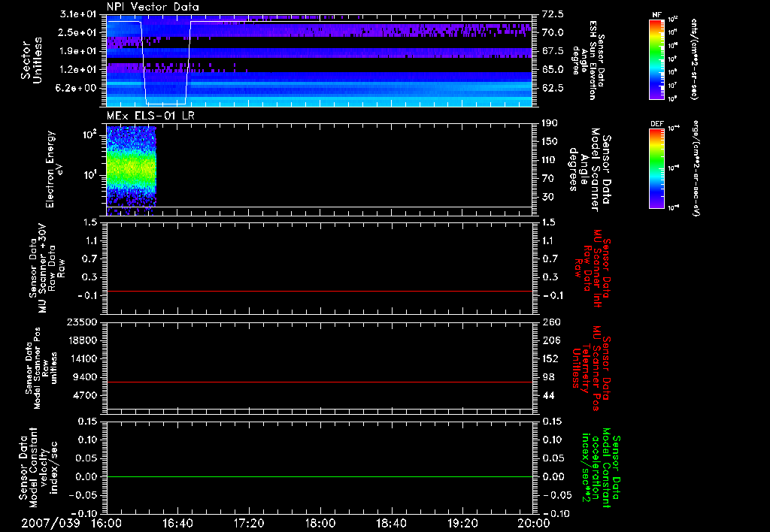Click the 18:00 time tick label
770x532 pixels.
[x=320, y=523]
